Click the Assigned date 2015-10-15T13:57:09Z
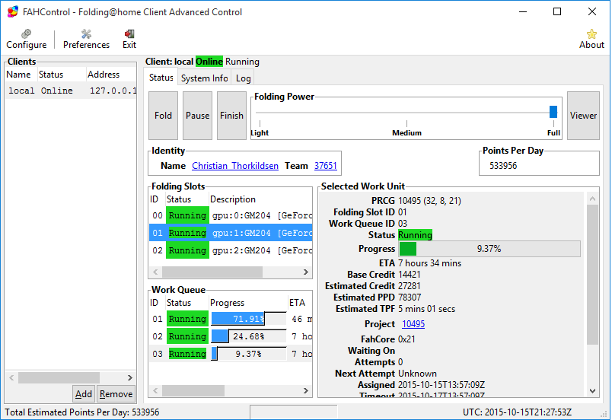The image size is (612, 420). pos(441,385)
